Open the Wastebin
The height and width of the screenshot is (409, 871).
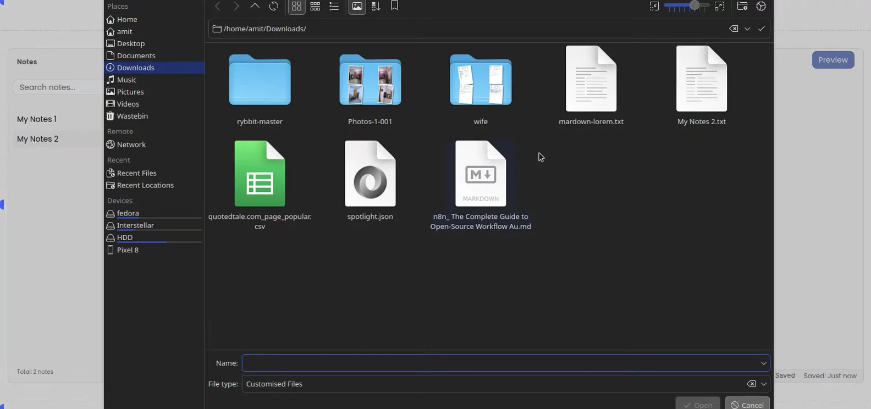154,116
